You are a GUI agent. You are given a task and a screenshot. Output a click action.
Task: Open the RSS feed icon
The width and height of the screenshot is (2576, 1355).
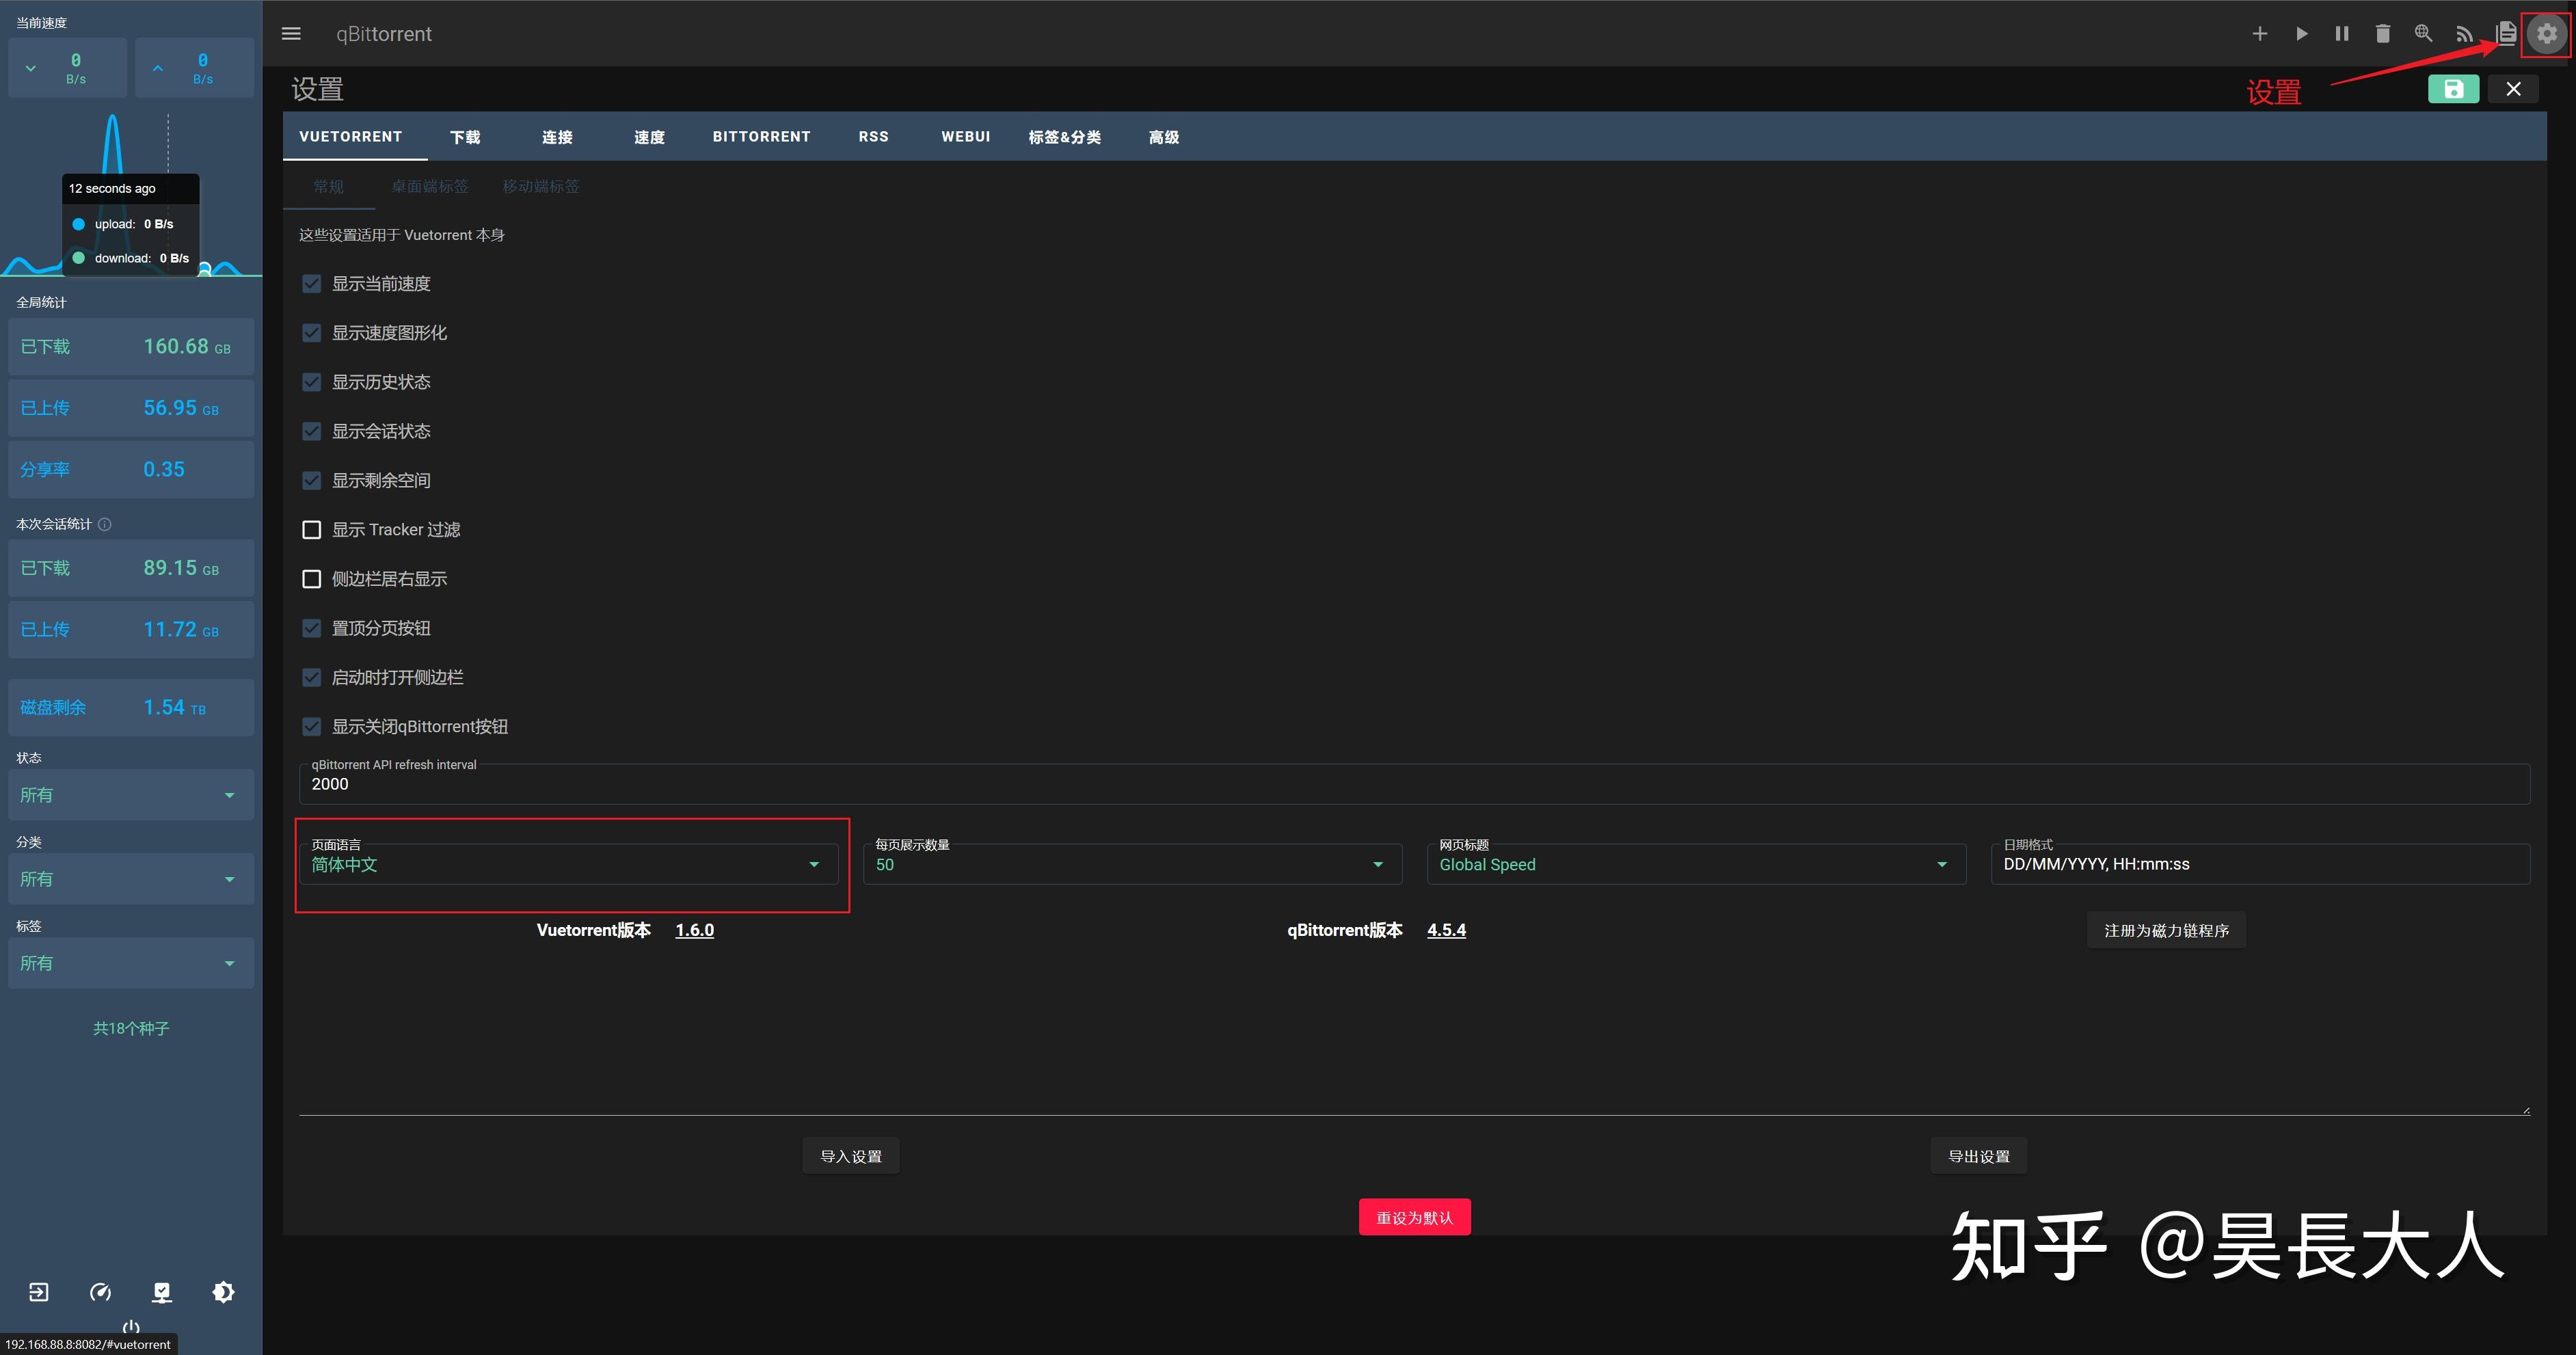[x=2464, y=34]
